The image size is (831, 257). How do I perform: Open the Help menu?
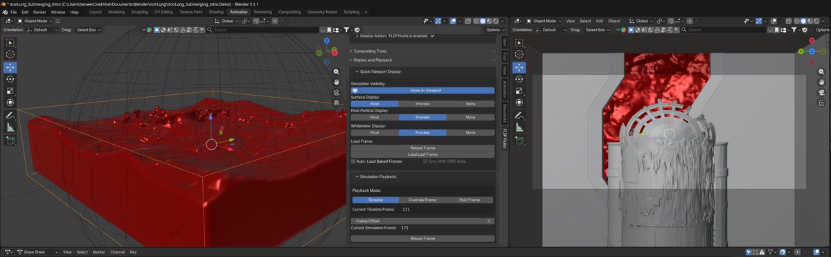pos(74,12)
